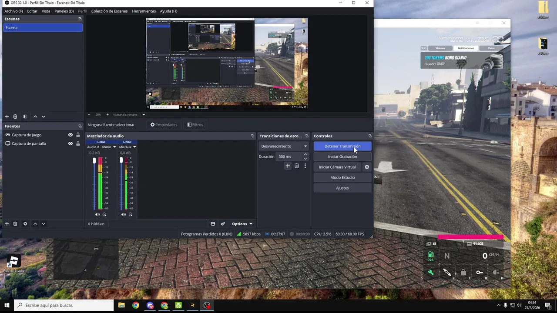The image size is (557, 313).
Task: Open Windows Start menu
Action: click(7, 305)
